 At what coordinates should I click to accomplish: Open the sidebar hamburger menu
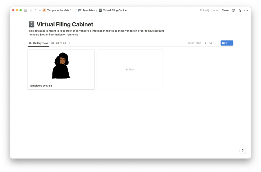26,10
